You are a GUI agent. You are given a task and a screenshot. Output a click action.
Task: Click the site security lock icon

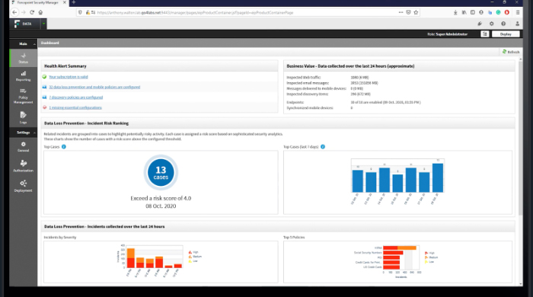pos(88,12)
